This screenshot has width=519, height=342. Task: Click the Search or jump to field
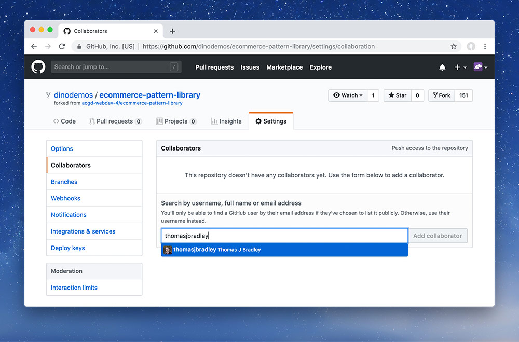[x=116, y=67]
